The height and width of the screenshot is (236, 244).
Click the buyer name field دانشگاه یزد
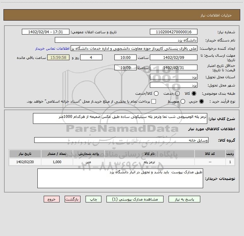126,40
